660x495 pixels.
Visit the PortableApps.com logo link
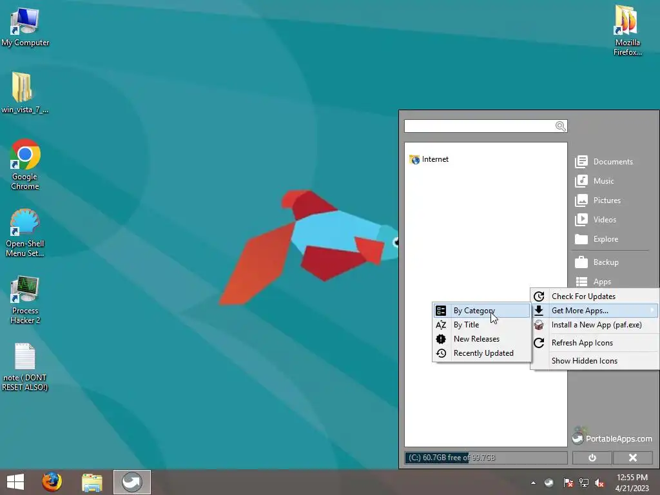tap(612, 436)
